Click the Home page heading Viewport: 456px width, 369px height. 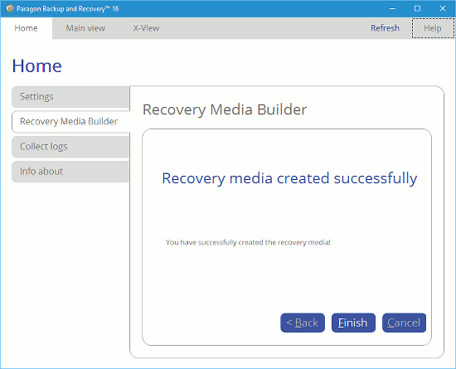(37, 66)
